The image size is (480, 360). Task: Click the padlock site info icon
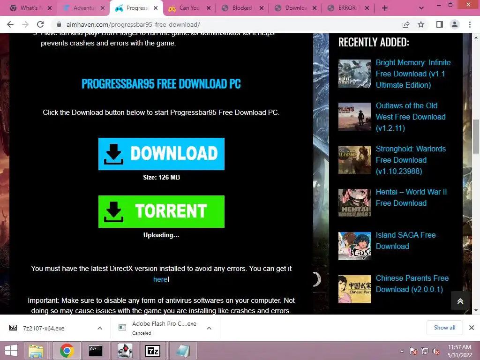(x=59, y=24)
